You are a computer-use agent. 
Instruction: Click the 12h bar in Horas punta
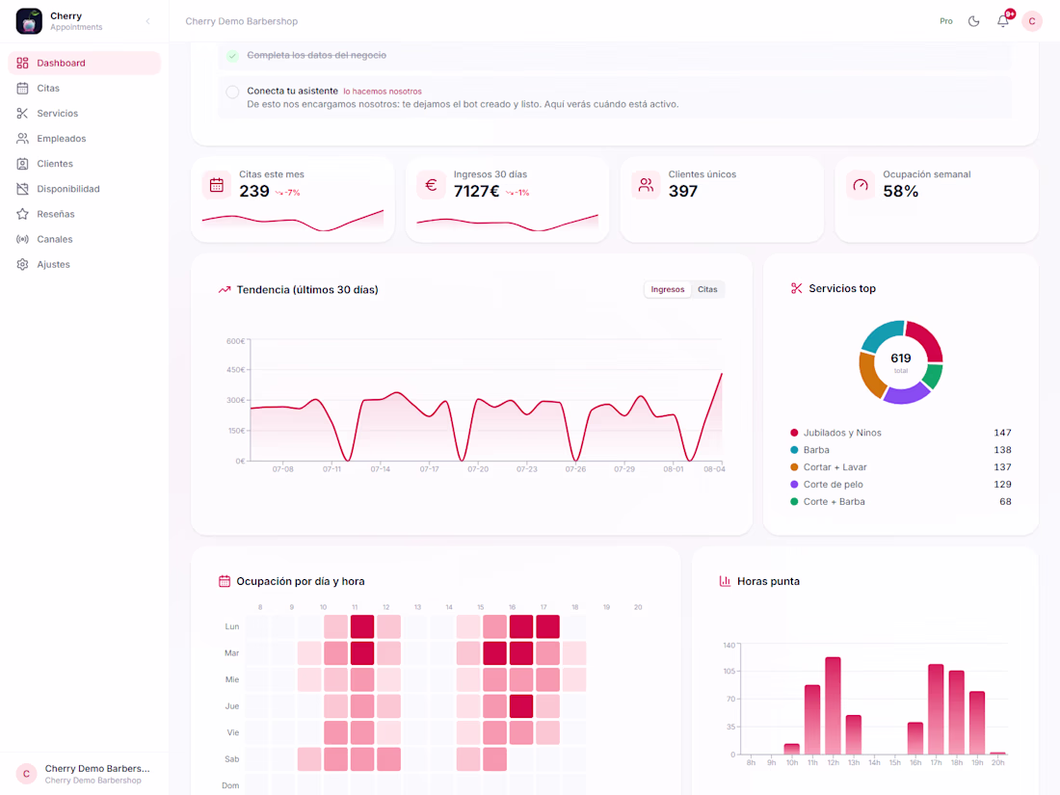point(833,705)
